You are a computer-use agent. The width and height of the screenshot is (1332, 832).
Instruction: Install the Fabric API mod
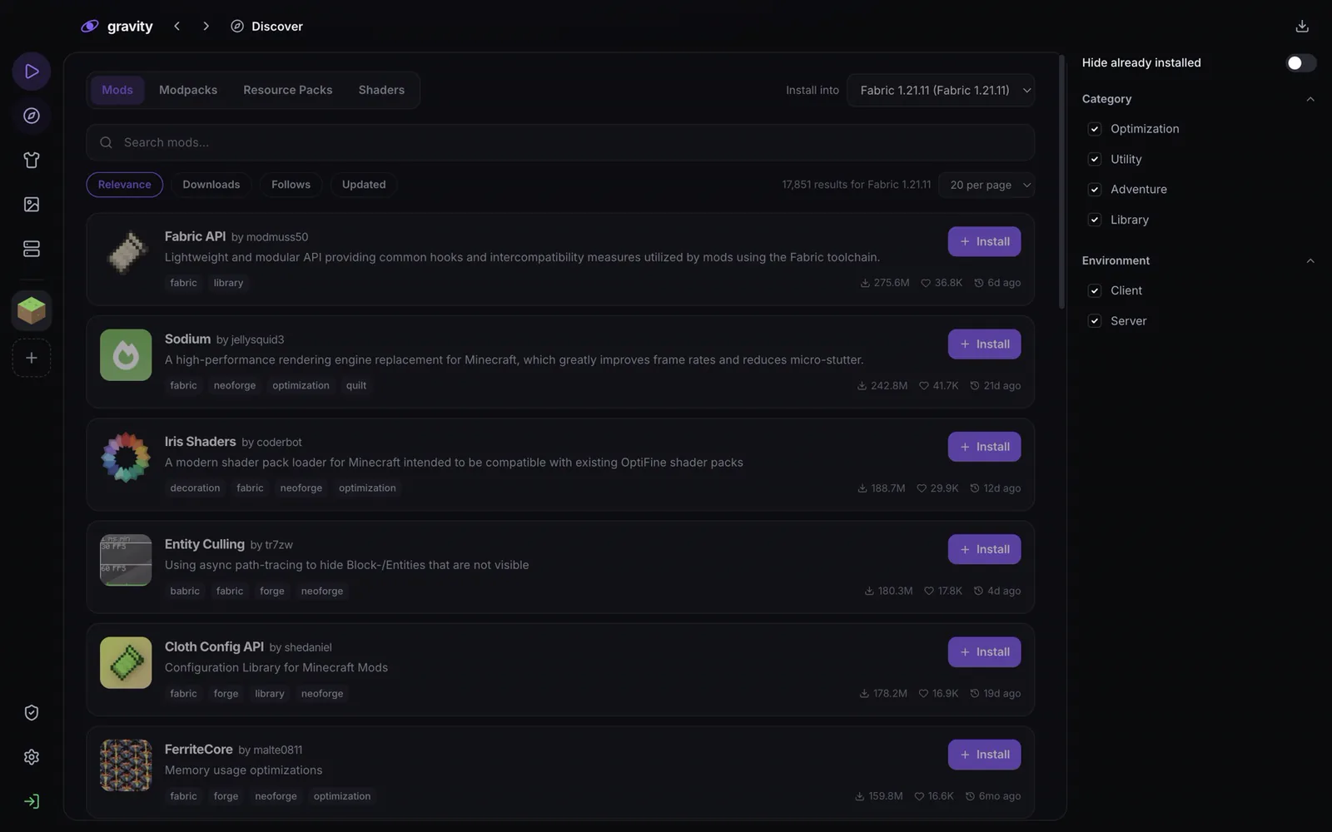tap(984, 242)
